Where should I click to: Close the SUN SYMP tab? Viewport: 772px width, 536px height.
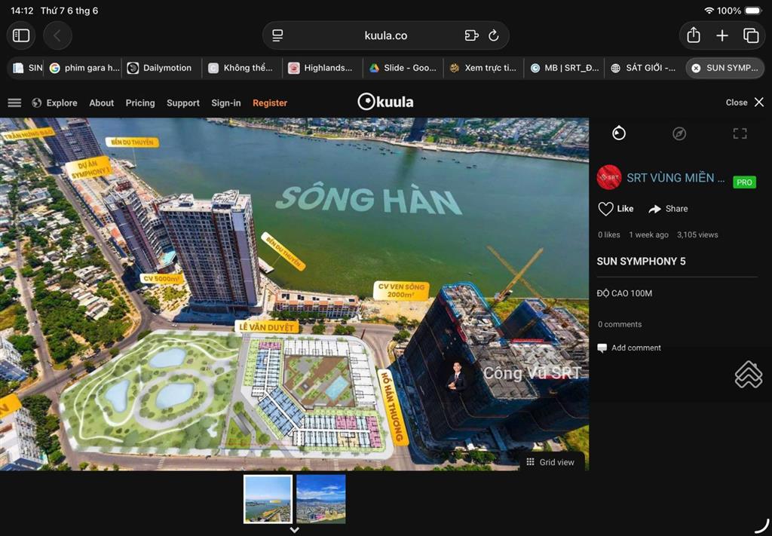(696, 69)
